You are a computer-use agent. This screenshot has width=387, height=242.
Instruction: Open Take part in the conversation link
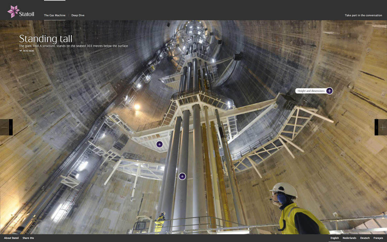363,15
